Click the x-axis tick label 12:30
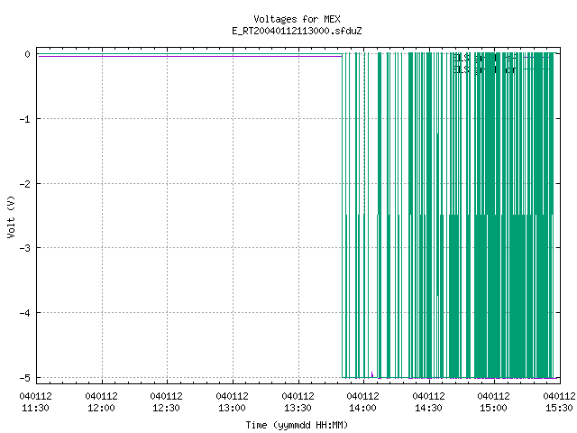Screen dimensions: 577x433 (x=166, y=408)
